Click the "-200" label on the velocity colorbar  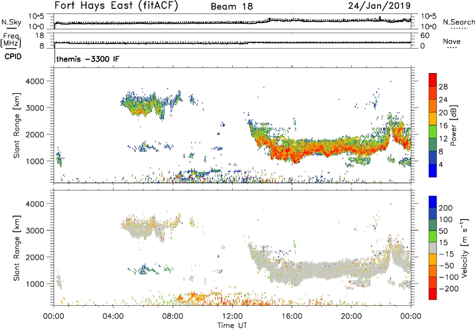pos(449,289)
